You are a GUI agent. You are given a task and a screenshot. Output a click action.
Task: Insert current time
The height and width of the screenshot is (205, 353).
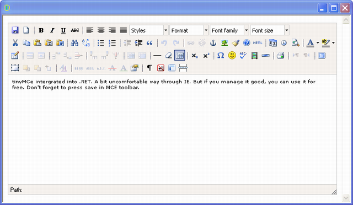pos(284,43)
